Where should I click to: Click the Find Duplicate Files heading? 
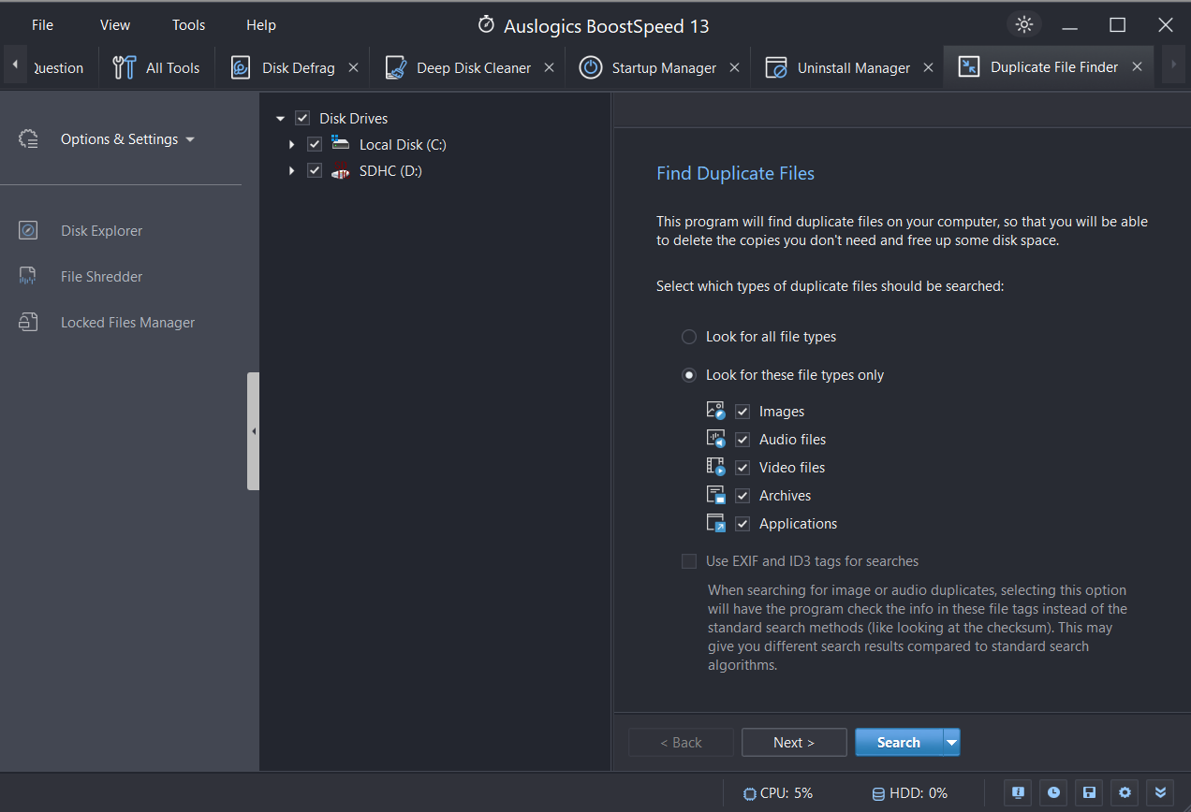point(736,173)
